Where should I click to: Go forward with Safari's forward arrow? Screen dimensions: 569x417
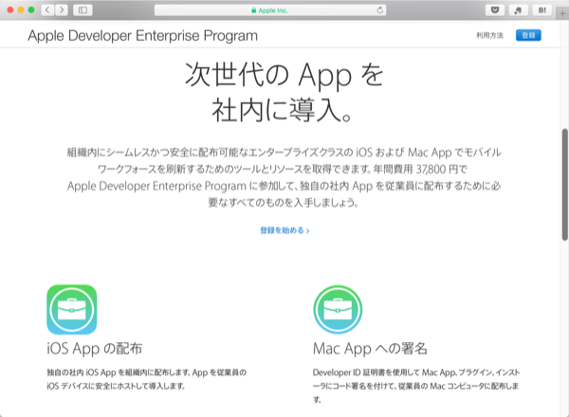pos(62,10)
